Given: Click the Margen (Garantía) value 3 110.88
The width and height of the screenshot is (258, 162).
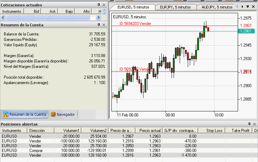Looking at the screenshot, I should [x=98, y=56].
